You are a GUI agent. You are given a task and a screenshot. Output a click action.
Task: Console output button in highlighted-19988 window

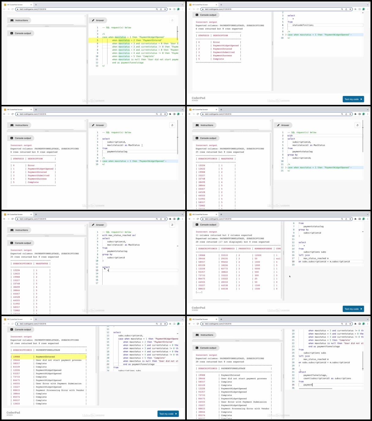pyautogui.click(x=21, y=329)
